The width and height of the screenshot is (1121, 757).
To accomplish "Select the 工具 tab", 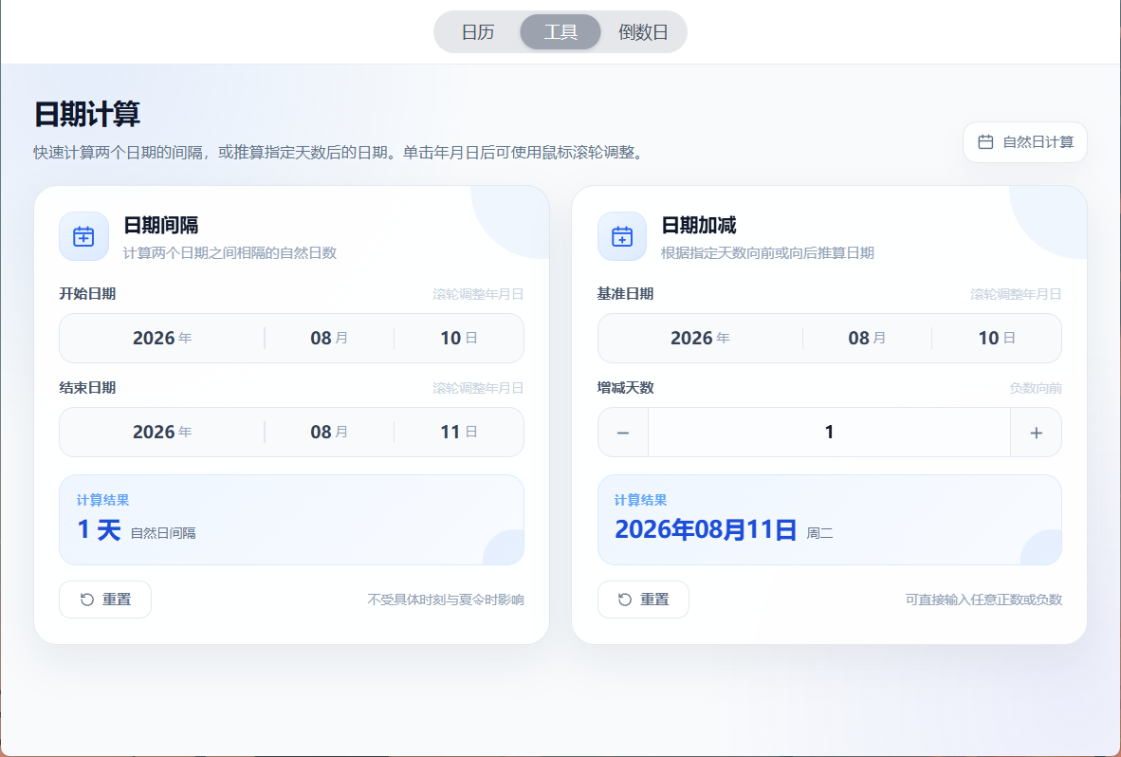I will click(x=560, y=32).
